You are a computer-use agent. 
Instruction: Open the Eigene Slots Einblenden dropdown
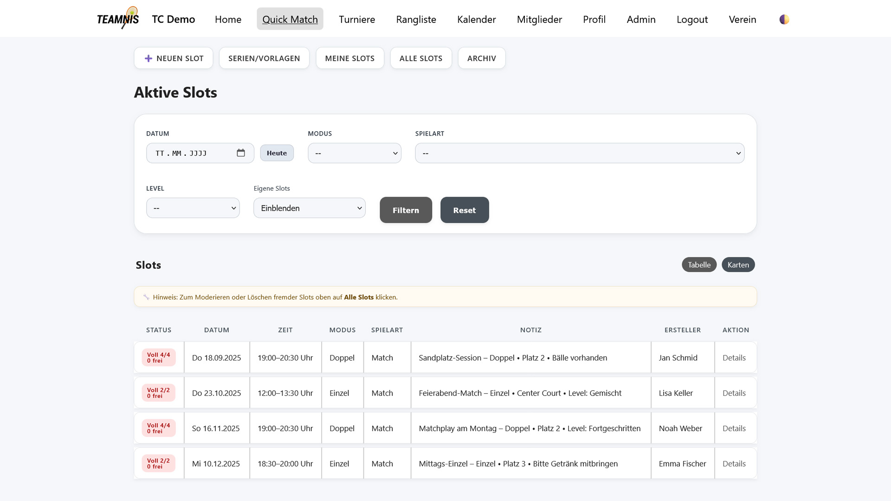309,208
